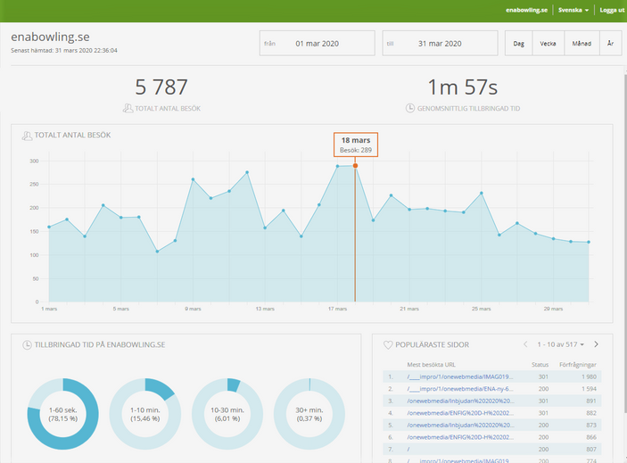This screenshot has width=627, height=463.
Task: Open row 3 Inbjudan URL with status 301
Action: point(460,401)
